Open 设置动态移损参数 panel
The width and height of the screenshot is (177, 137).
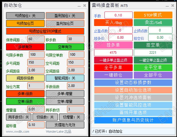click(x=133, y=83)
